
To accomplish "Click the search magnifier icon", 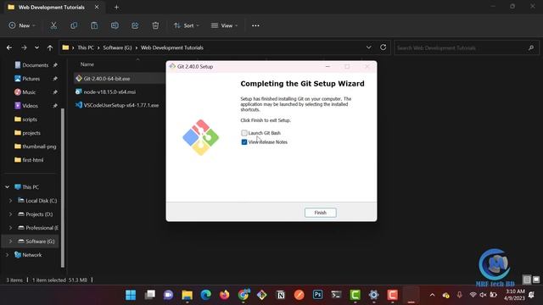I will point(531,47).
